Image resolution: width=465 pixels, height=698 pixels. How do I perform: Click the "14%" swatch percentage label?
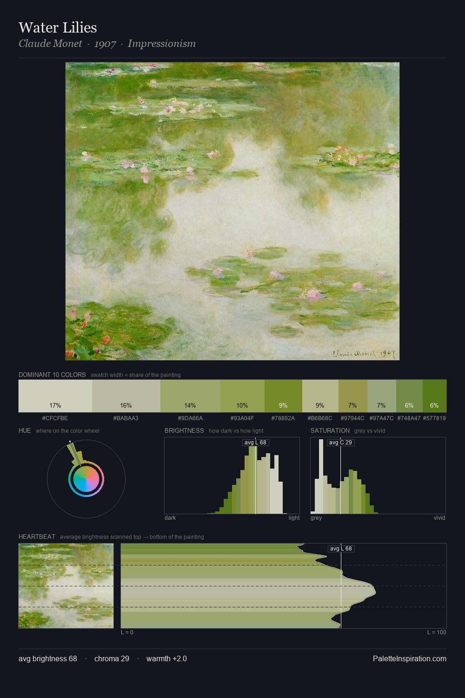tap(190, 405)
